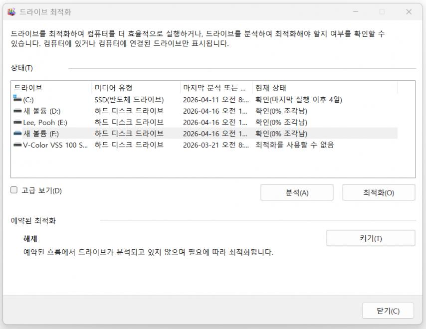Close the window with the X button
Image resolution: width=426 pixels, height=329 pixels.
409,11
